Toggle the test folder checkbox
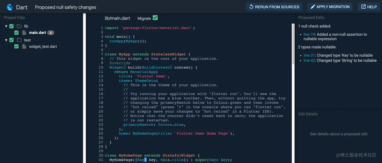Screen dimensions: 382x163 point(11,40)
